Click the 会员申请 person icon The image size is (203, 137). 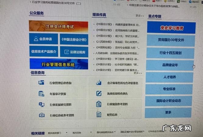click(36, 39)
